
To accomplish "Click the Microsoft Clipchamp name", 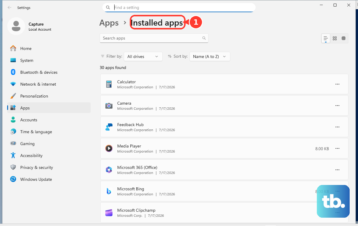I will [136, 210].
